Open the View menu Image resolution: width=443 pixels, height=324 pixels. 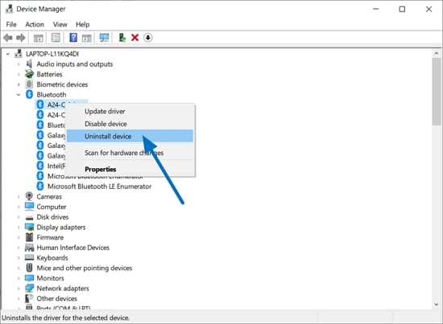pos(60,25)
